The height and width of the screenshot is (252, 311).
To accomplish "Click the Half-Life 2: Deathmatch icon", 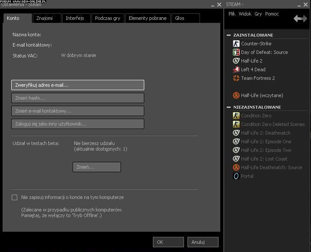I will (x=236, y=133).
